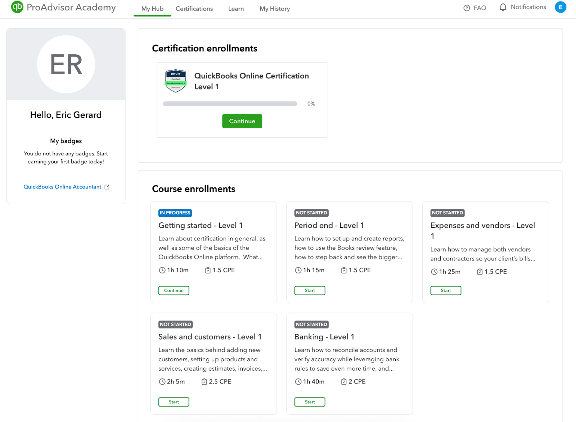
Task: Click the NOT STARTED tag on Sales and customers
Action: tap(175, 324)
